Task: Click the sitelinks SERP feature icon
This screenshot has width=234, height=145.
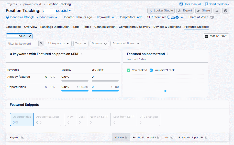Action: (x=173, y=17)
